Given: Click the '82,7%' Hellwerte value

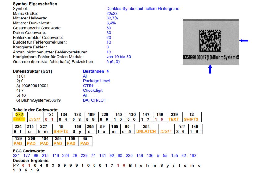Looking at the screenshot, I should pos(112,18).
